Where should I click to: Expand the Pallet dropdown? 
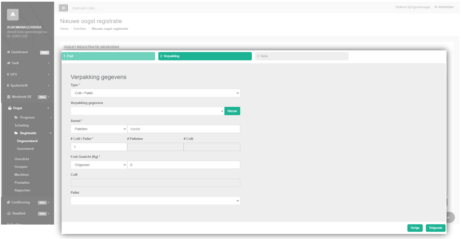[x=155, y=201]
